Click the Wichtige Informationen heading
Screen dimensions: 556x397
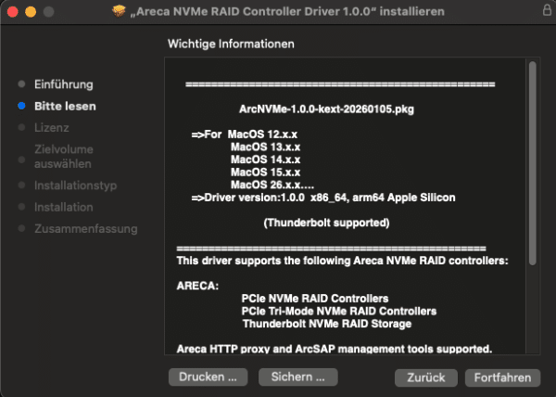tap(231, 44)
